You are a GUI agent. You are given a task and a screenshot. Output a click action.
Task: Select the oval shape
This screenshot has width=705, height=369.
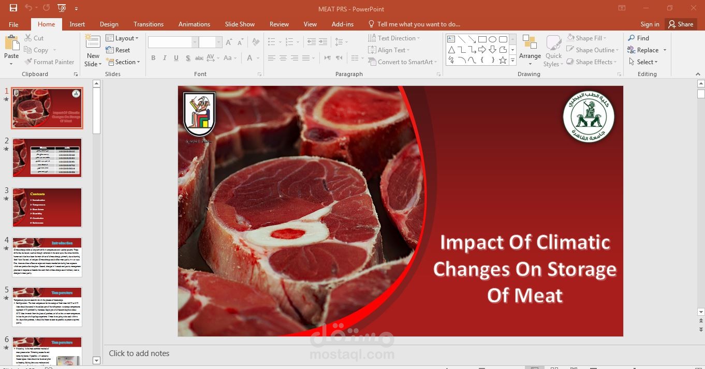point(492,39)
